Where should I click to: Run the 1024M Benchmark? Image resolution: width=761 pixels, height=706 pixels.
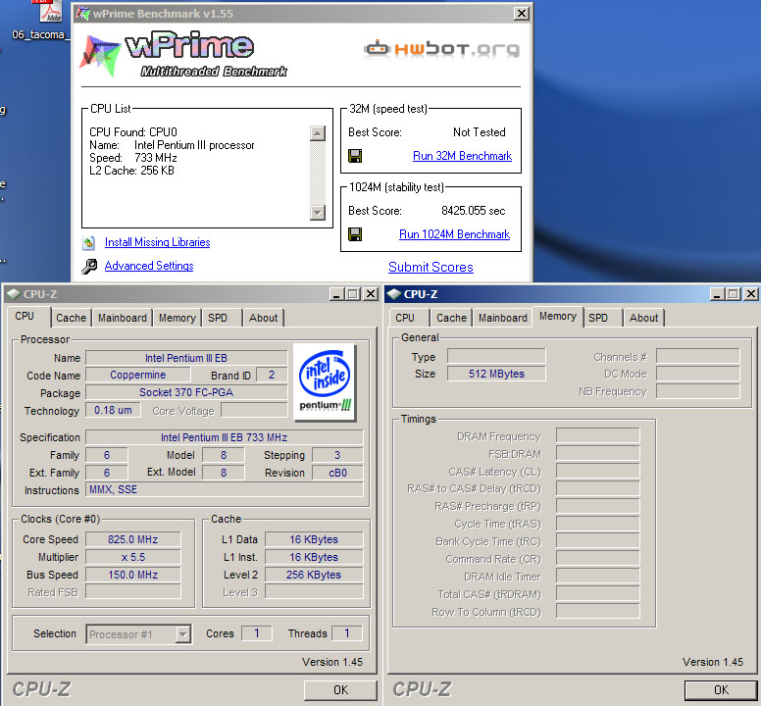(454, 234)
